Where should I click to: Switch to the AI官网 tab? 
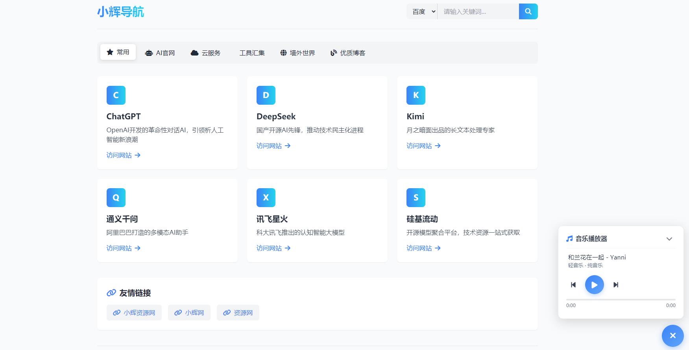click(x=160, y=53)
